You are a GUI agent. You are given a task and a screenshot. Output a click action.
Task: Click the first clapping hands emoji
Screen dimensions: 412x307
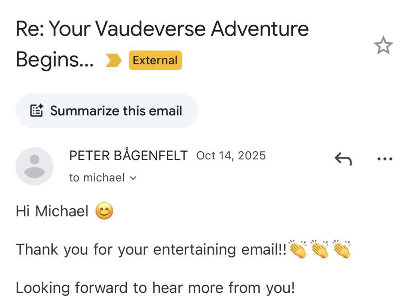pyautogui.click(x=298, y=249)
